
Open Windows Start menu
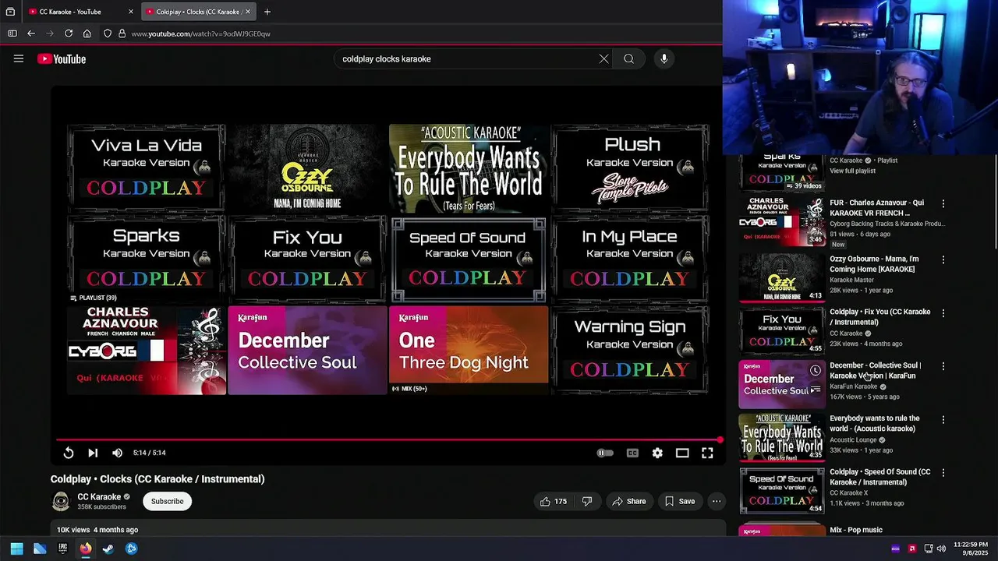[16, 549]
